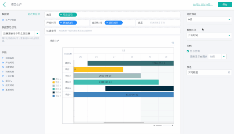Toggle the 显示图例 checkbox
234x134 pixels.
(x=188, y=51)
